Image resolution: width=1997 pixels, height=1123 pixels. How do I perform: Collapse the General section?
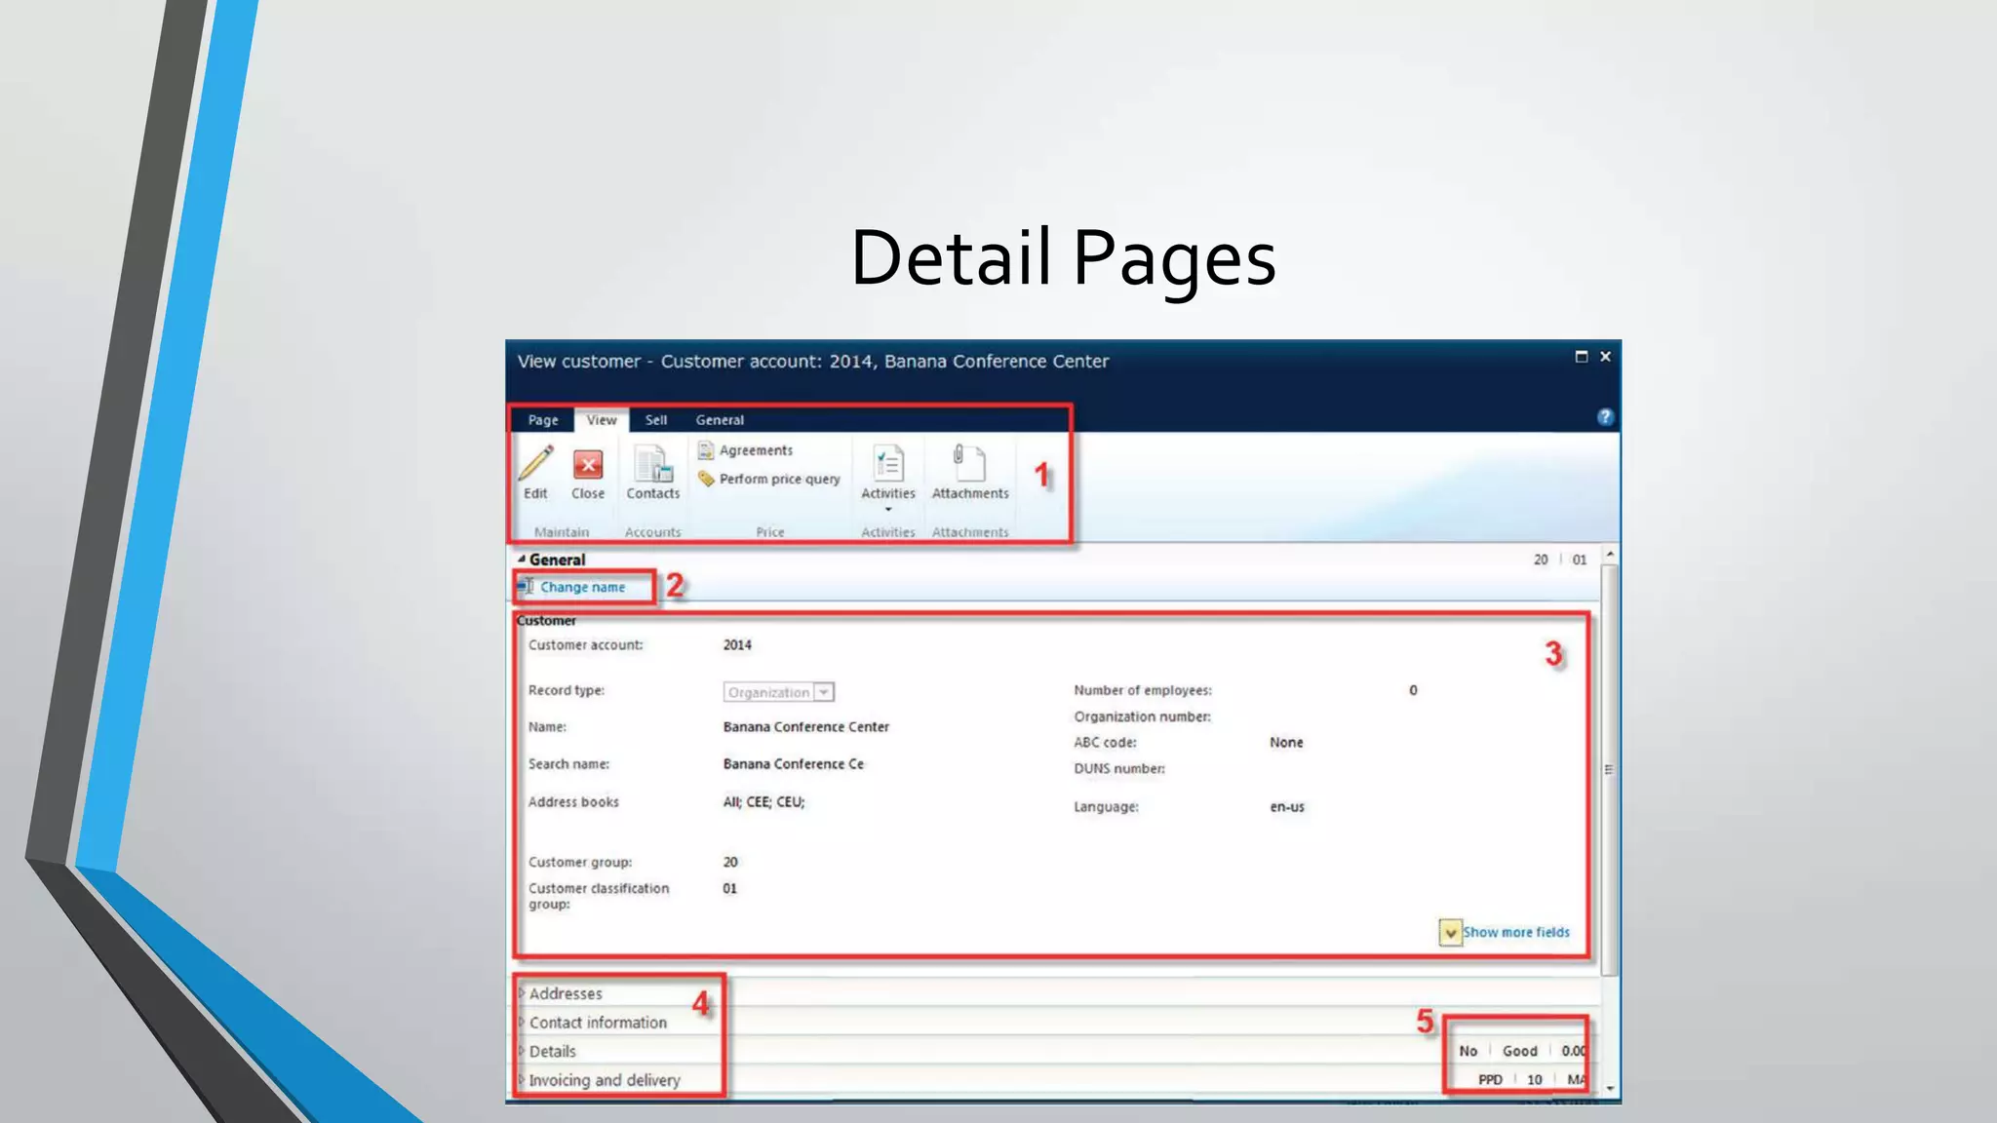click(x=522, y=560)
